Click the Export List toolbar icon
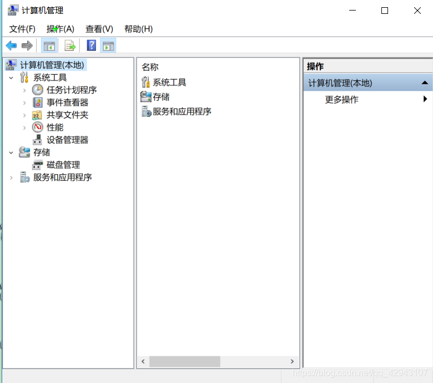433x383 pixels. 70,45
